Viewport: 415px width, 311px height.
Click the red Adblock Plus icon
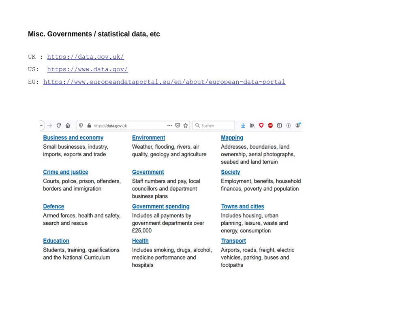click(x=270, y=126)
